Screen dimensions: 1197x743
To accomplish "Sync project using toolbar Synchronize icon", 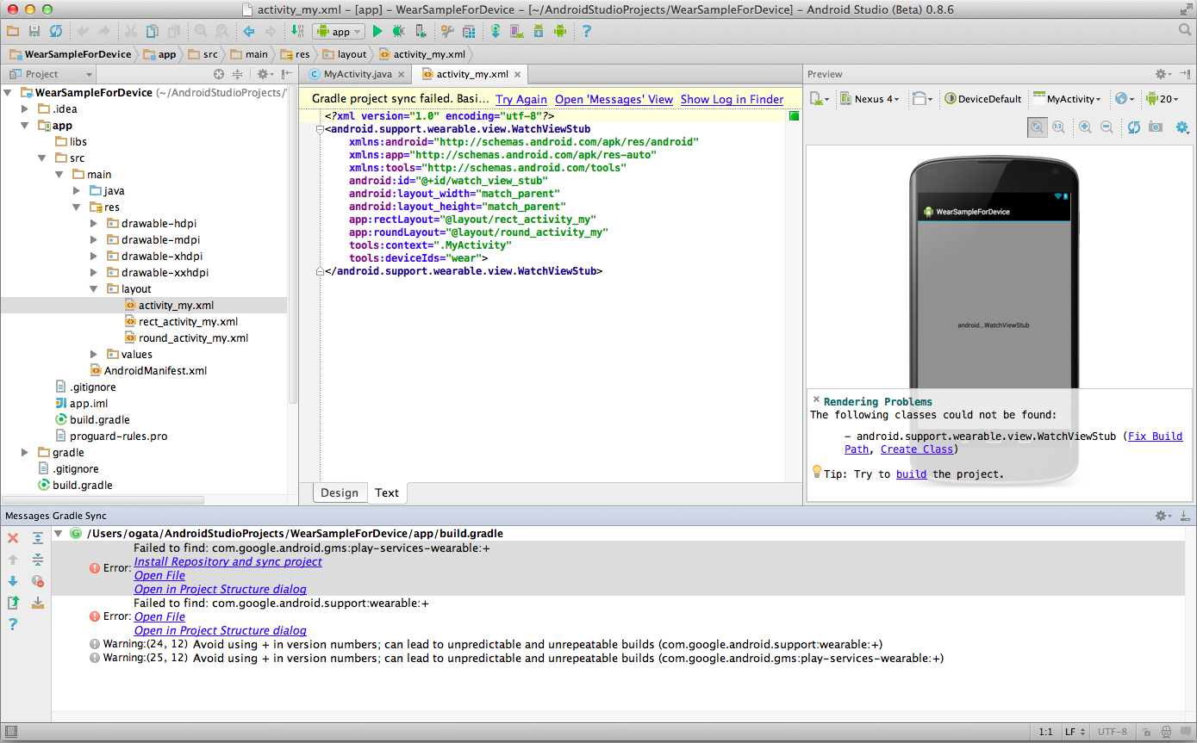I will coord(56,32).
